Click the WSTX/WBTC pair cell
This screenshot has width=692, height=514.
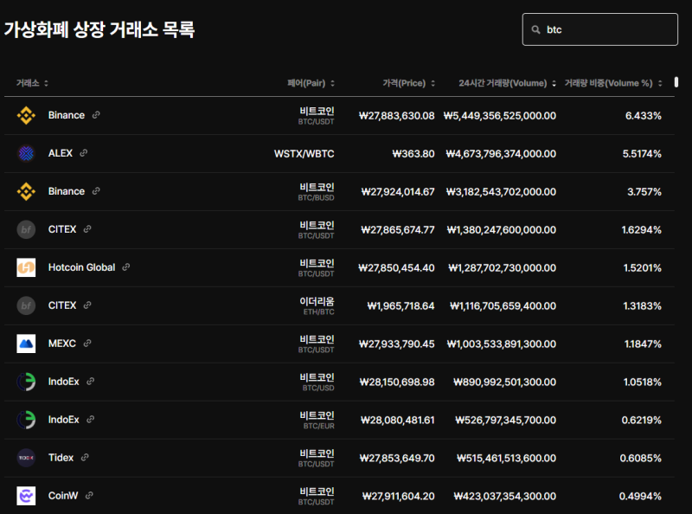click(x=304, y=154)
